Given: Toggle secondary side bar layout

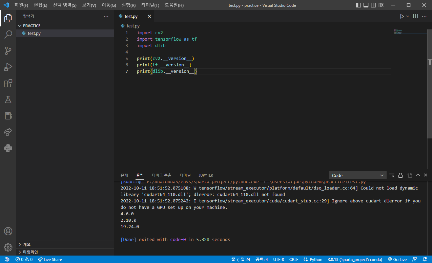Looking at the screenshot, I should [x=373, y=5].
